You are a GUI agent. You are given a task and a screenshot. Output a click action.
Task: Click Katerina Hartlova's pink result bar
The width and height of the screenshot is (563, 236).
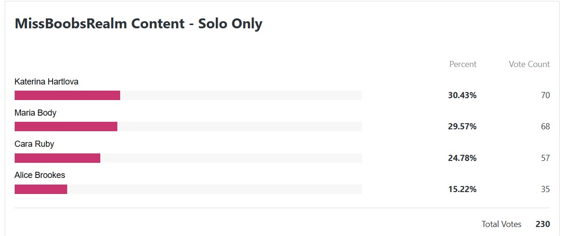67,95
